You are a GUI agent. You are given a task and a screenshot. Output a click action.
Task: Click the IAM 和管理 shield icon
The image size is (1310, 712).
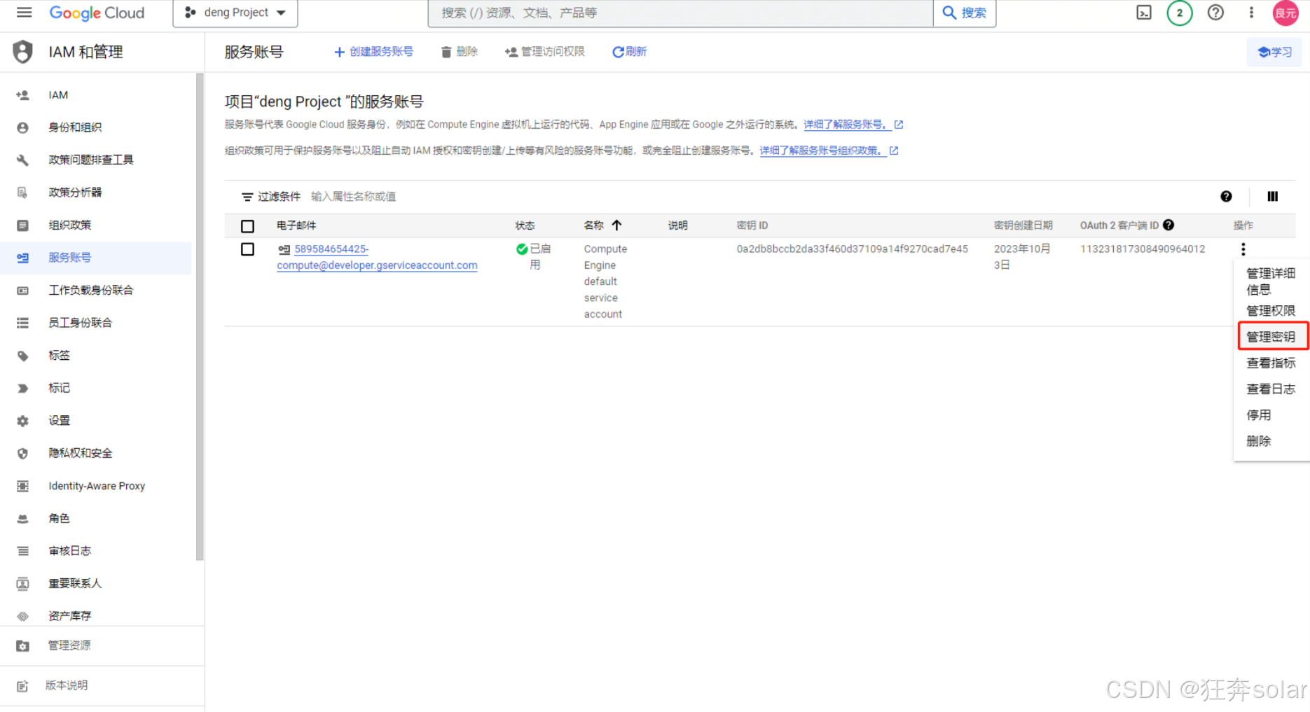pyautogui.click(x=23, y=52)
